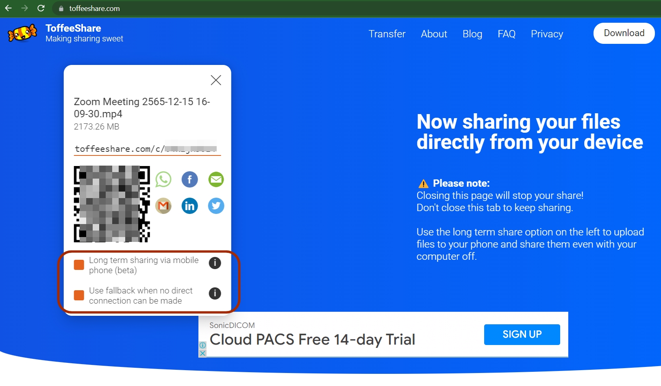Share the link by Email
Screen dimensions: 661x386
pyautogui.click(x=216, y=179)
